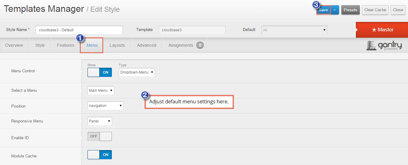This screenshot has width=408, height=165.
Task: Open the Position dropdown
Action: pos(105,106)
